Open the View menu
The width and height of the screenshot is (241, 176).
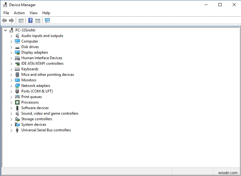pos(33,13)
